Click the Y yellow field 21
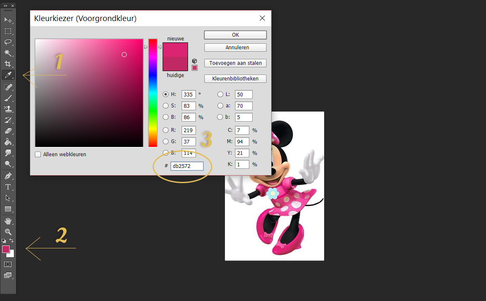This screenshot has height=301, width=486. click(242, 153)
